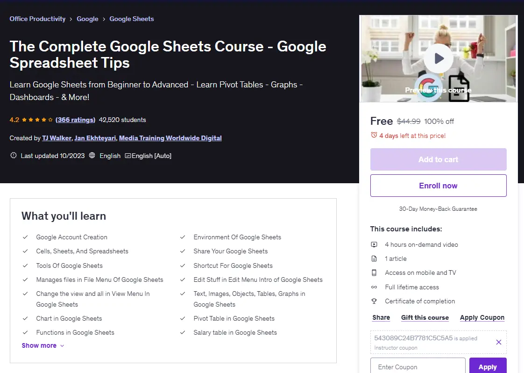Remove the applied instructor coupon
The width and height of the screenshot is (524, 373).
(x=499, y=342)
